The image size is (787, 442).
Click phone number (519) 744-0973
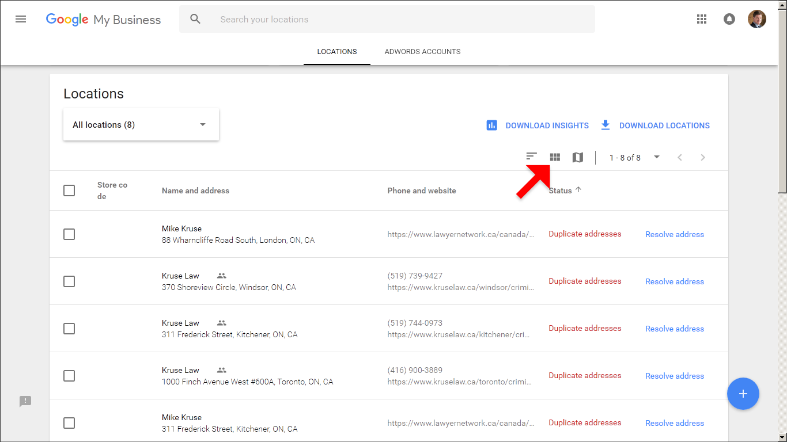[x=415, y=323]
